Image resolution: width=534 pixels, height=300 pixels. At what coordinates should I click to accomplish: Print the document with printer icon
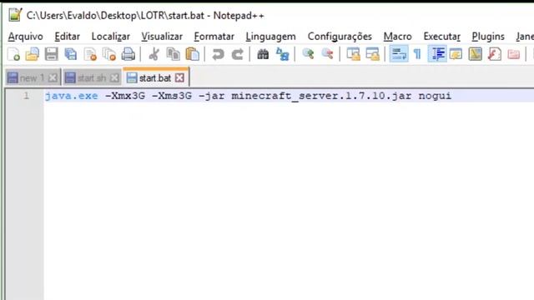click(x=128, y=54)
